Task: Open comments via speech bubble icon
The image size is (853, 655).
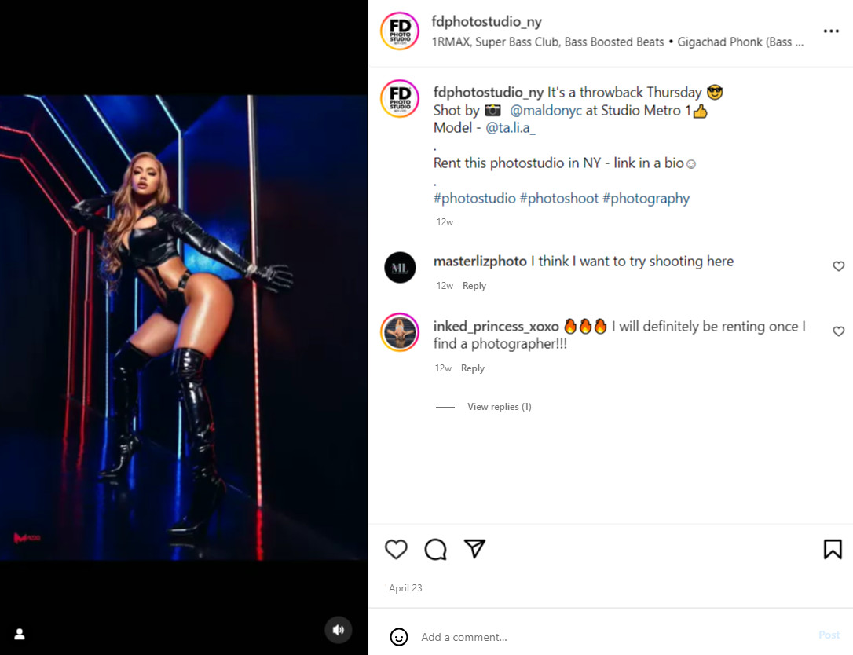Action: 435,549
